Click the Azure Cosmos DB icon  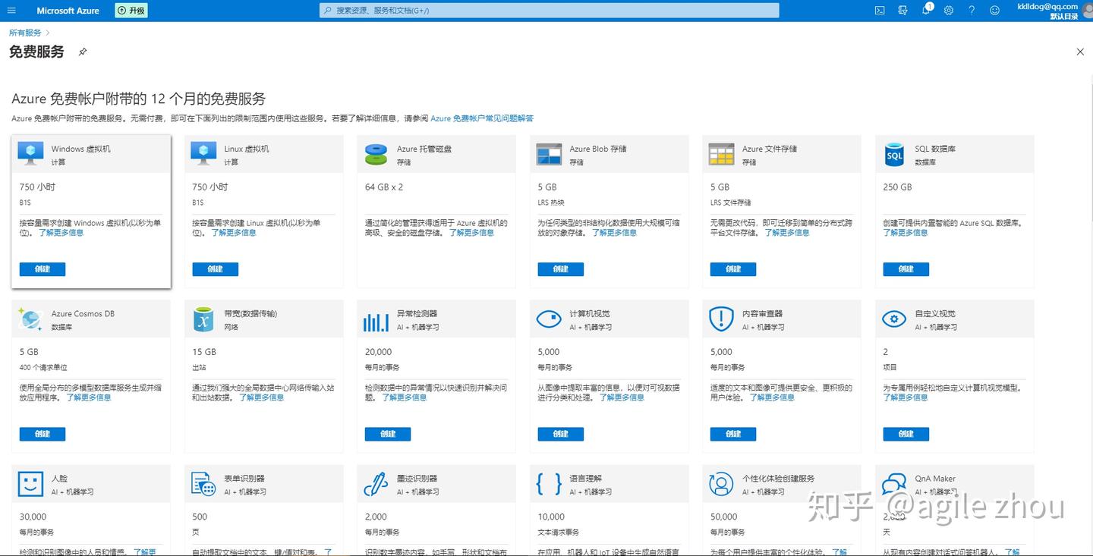point(30,319)
